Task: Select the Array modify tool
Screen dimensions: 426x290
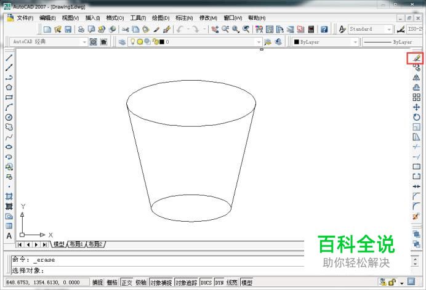Action: pyautogui.click(x=416, y=97)
